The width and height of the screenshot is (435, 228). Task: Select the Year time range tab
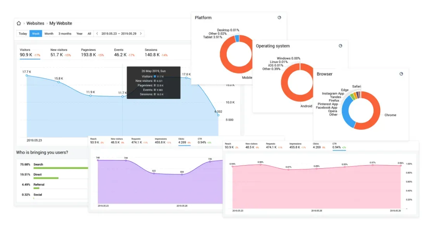point(80,33)
